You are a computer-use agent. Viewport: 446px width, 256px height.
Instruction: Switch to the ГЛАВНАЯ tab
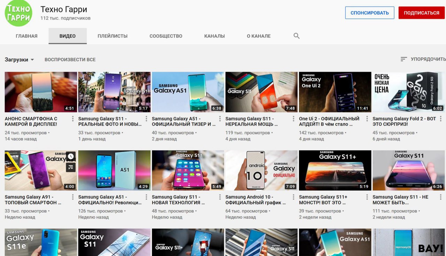point(26,36)
